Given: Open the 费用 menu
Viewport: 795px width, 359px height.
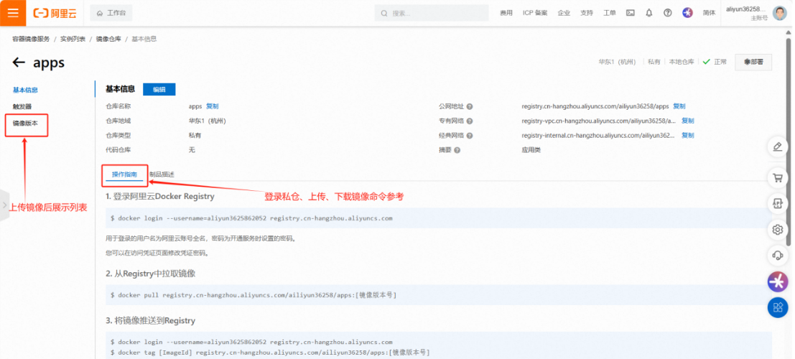Looking at the screenshot, I should (x=506, y=13).
